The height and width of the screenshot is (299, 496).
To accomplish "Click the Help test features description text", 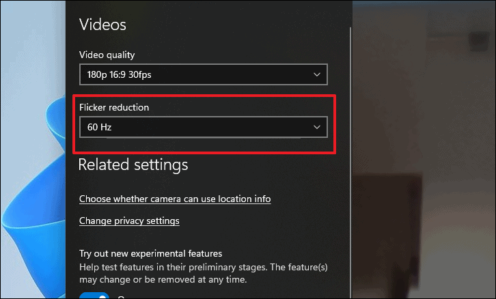I will pyautogui.click(x=204, y=273).
